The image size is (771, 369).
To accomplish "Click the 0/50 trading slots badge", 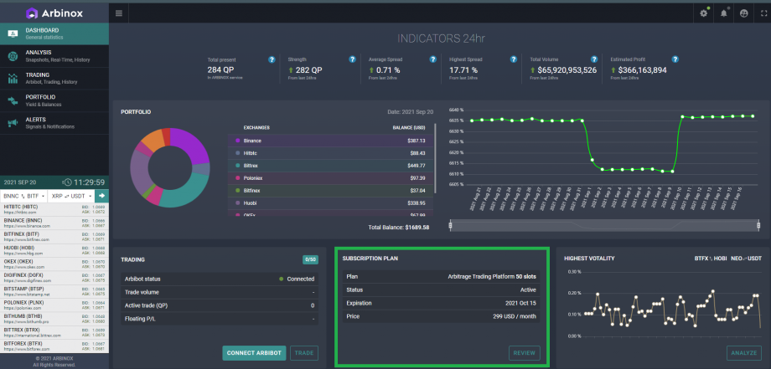I will (310, 259).
